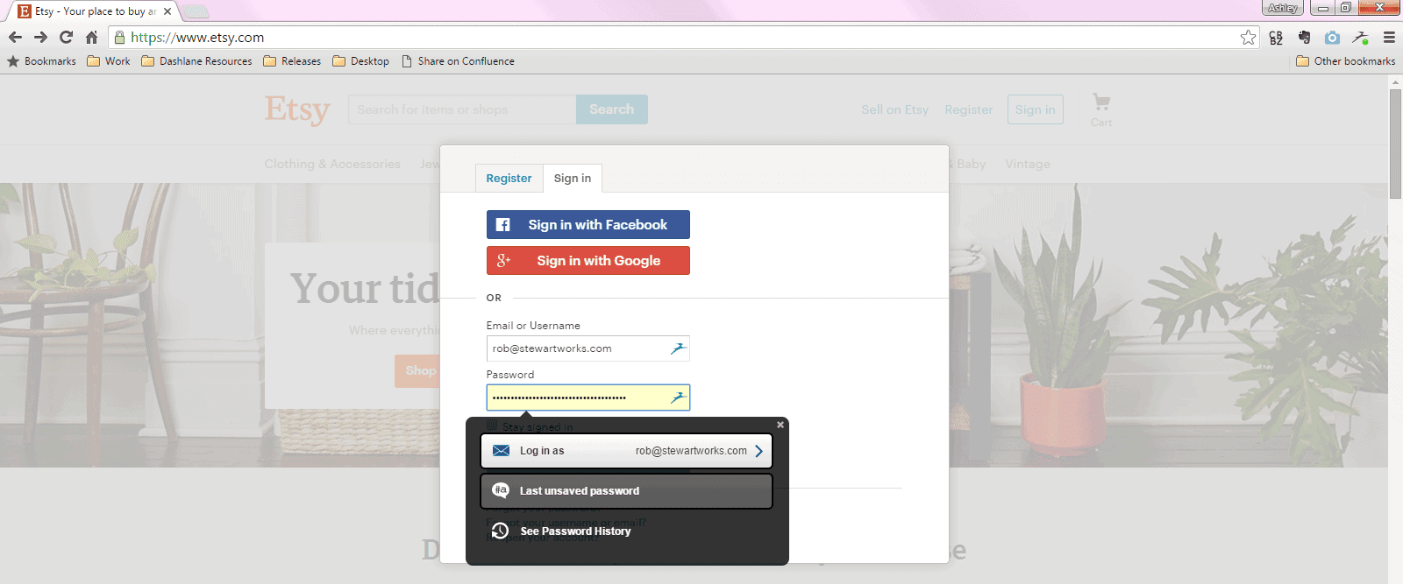Viewport: 1403px width, 584px height.
Task: Click the Dashlane icon in the email field
Action: [678, 348]
